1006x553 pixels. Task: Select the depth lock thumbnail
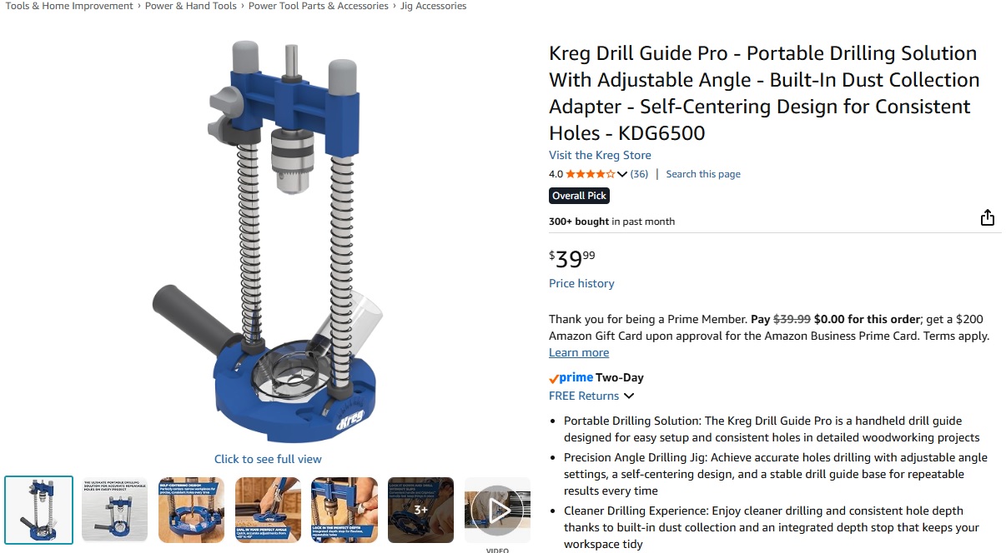tap(345, 510)
